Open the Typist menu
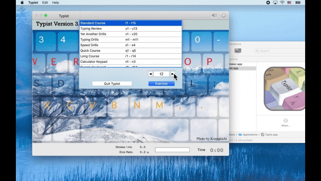The width and height of the screenshot is (321, 181). click(x=33, y=3)
